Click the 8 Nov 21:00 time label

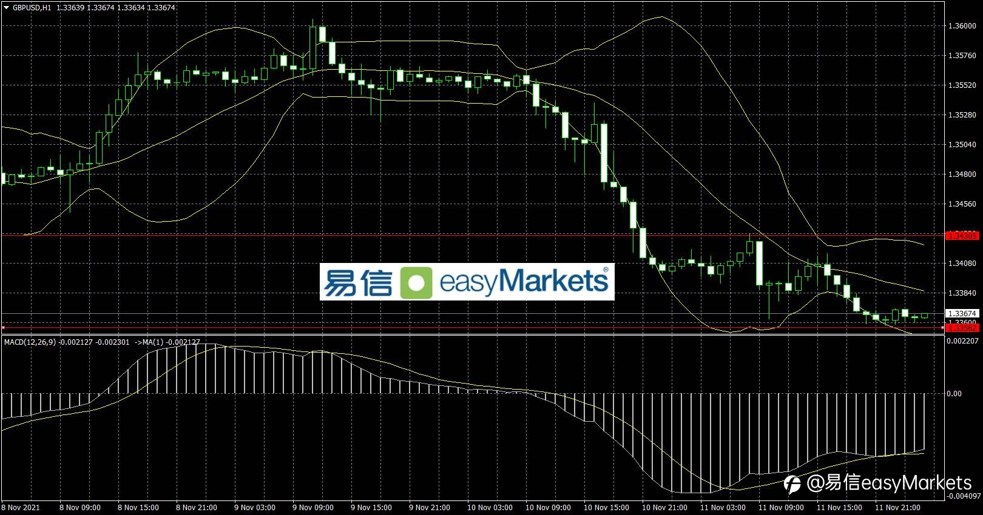(x=197, y=508)
